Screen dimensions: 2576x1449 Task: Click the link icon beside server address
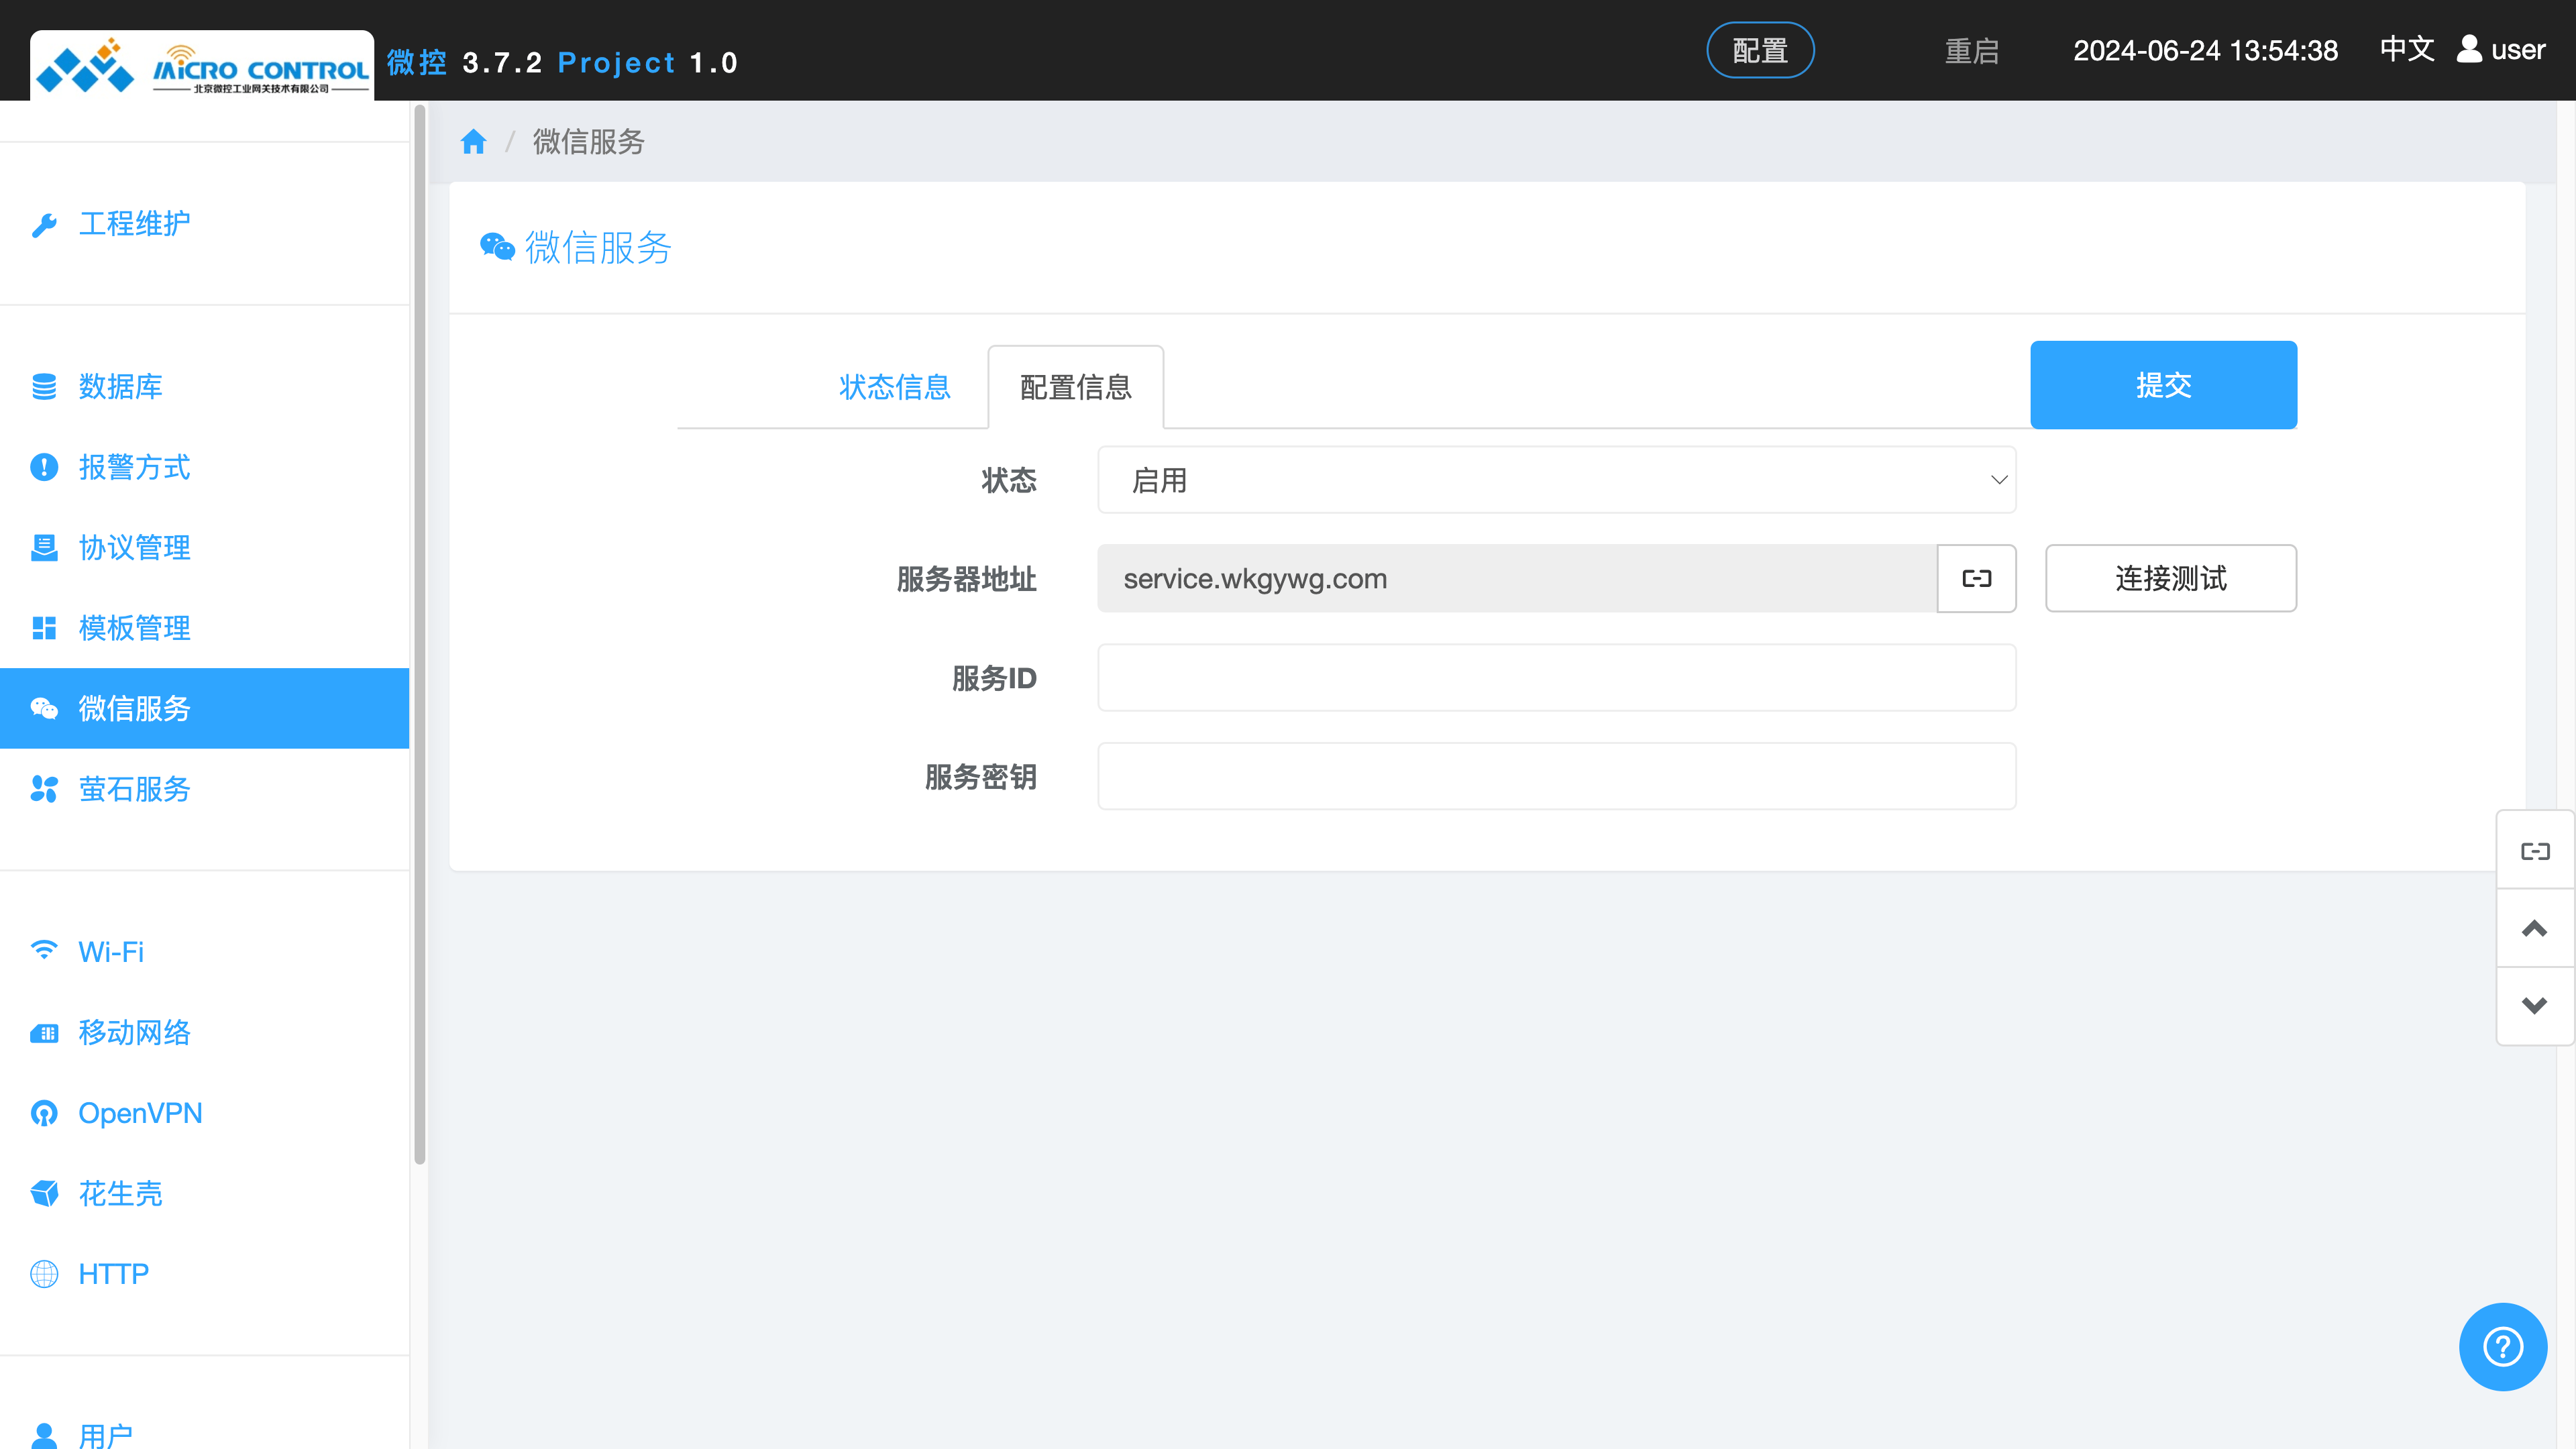click(1976, 578)
